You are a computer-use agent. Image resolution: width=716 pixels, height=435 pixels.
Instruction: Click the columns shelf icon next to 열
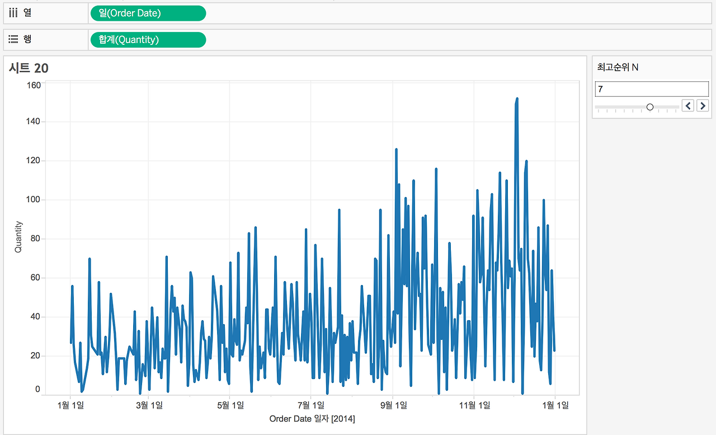point(14,13)
